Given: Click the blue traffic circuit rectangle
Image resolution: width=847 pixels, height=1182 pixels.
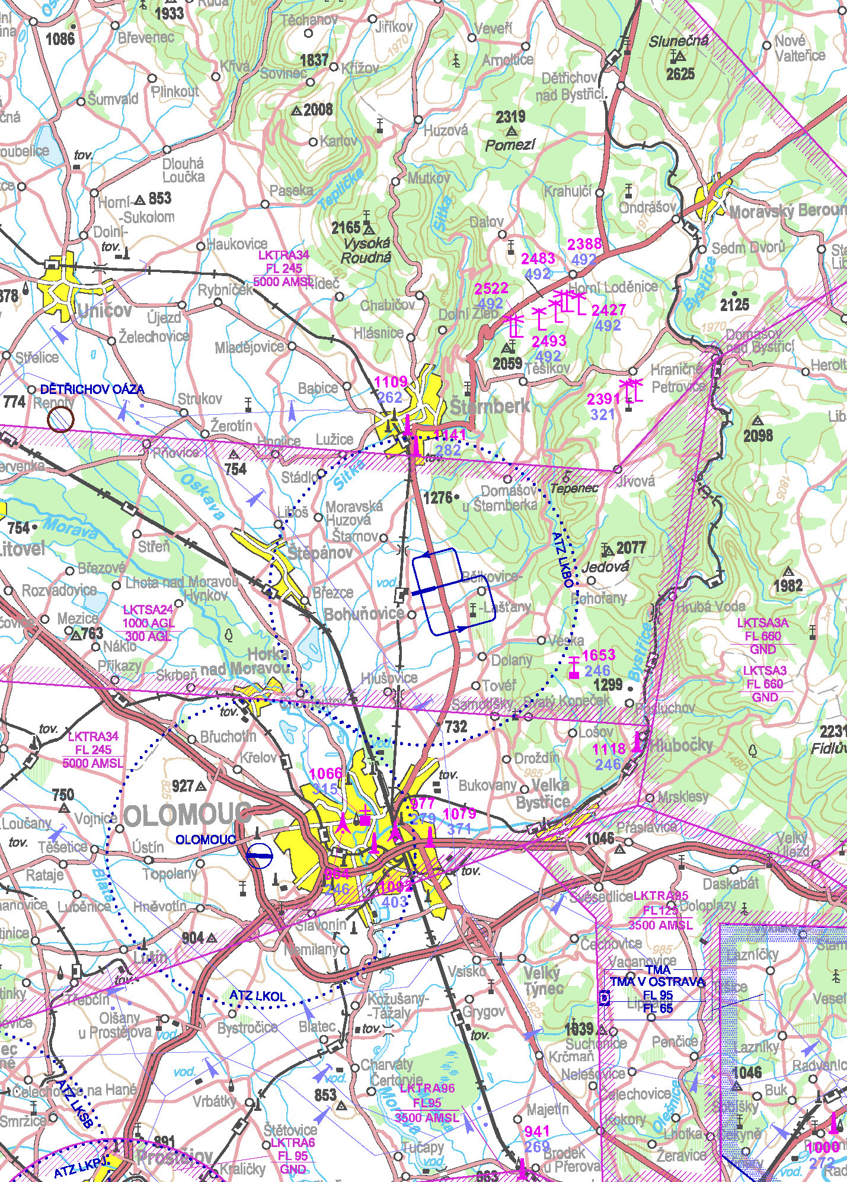Looking at the screenshot, I should [x=453, y=592].
